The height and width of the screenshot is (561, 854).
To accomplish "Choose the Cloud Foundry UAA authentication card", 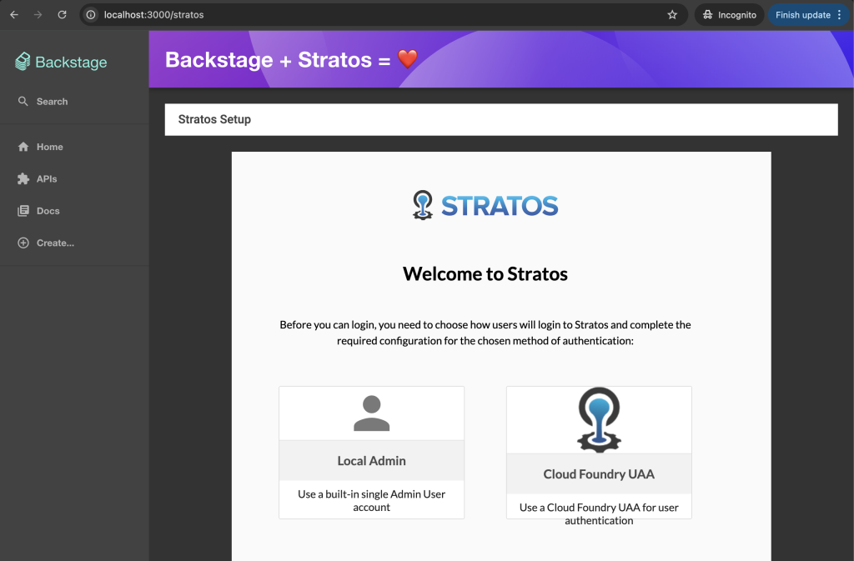I will point(599,453).
